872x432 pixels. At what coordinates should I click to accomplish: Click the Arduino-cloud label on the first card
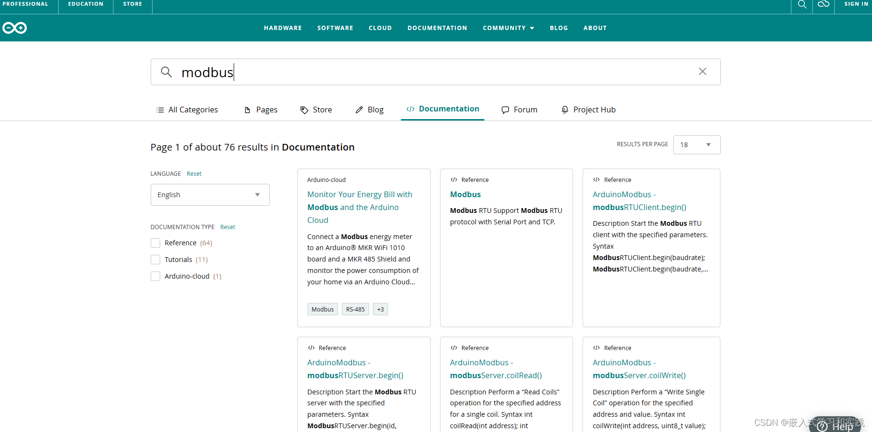[327, 180]
